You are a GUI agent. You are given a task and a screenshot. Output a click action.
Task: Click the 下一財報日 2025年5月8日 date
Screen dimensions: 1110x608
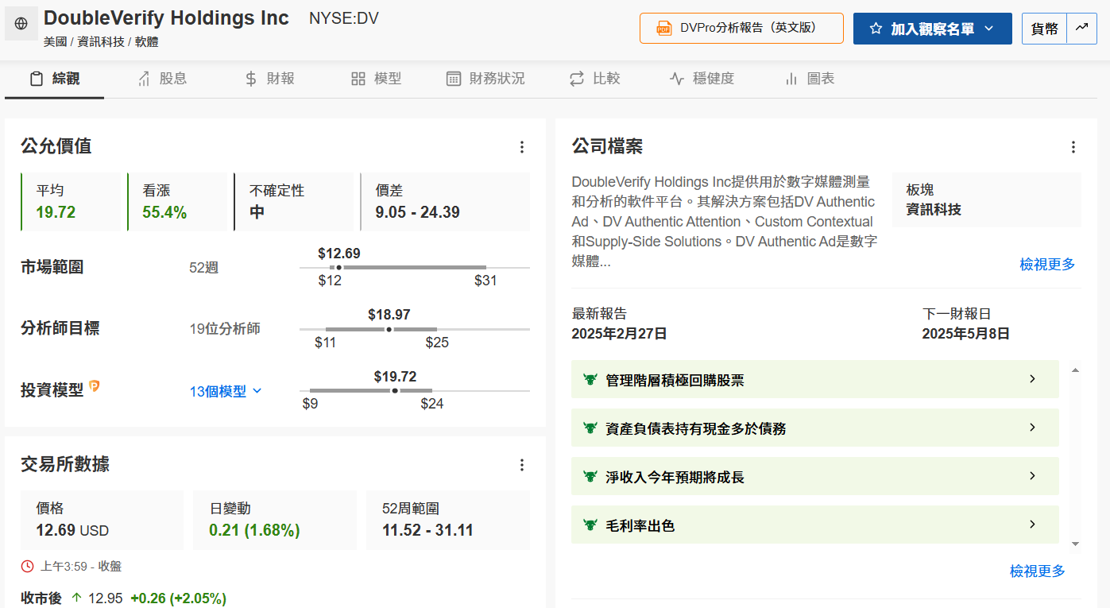coord(965,334)
